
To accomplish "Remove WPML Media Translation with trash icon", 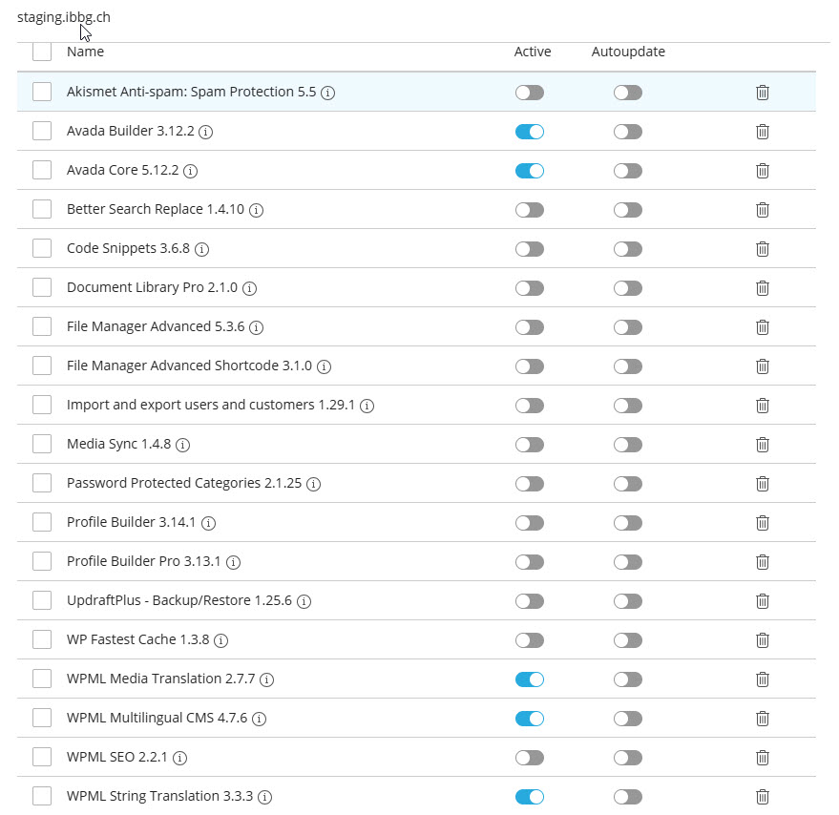I will pos(763,679).
